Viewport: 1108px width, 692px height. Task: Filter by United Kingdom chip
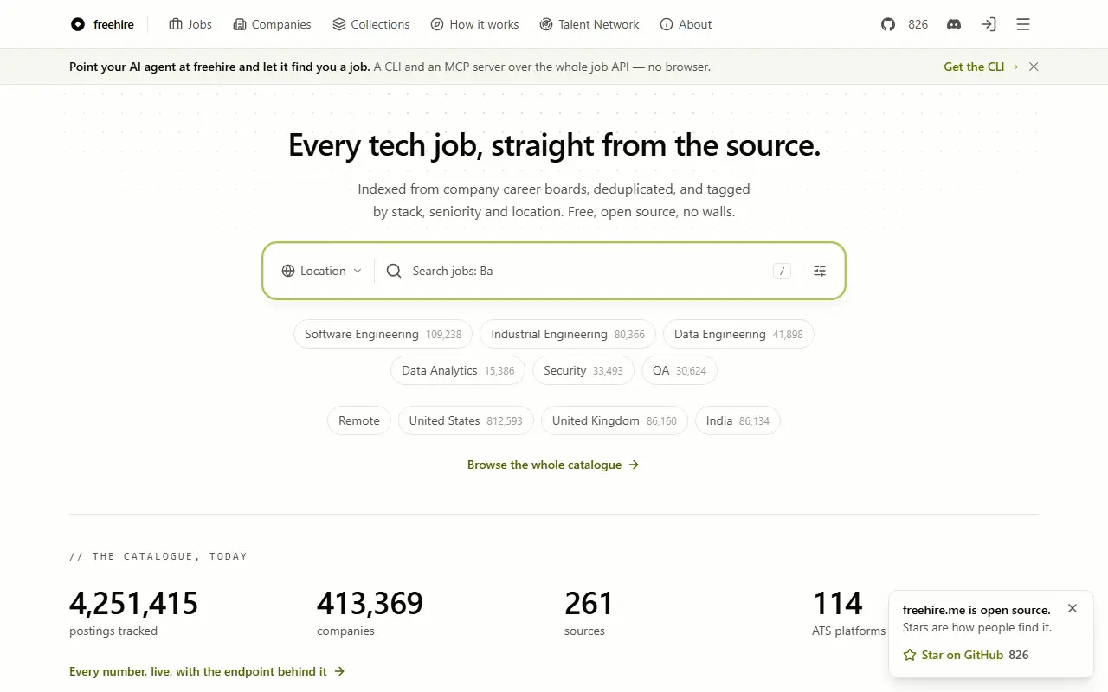click(615, 420)
